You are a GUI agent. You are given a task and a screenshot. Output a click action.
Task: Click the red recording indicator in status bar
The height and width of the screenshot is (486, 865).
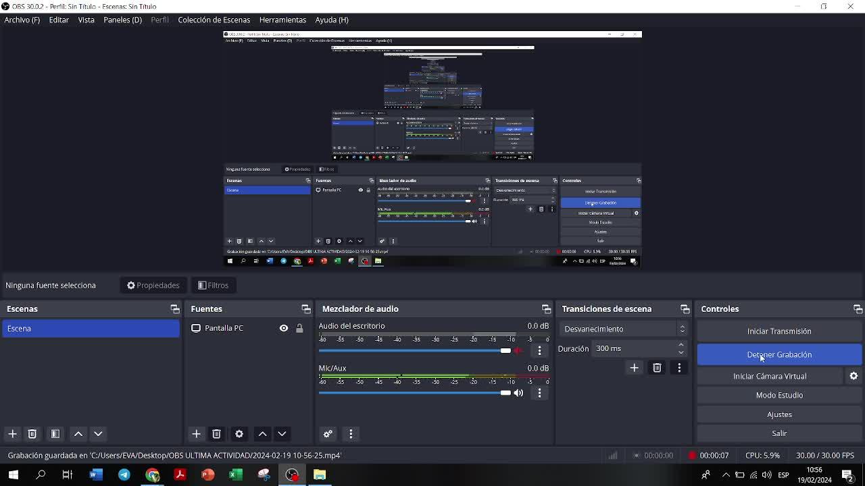coord(691,456)
